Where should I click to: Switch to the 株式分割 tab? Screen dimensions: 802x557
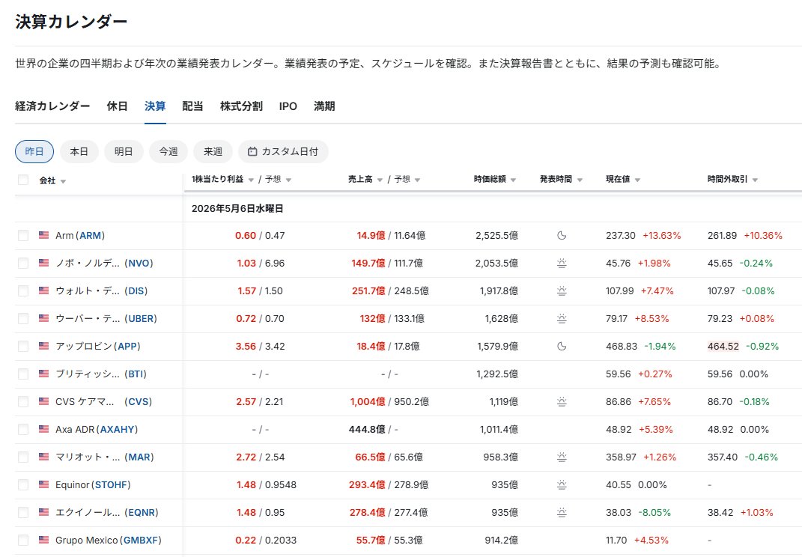(241, 106)
